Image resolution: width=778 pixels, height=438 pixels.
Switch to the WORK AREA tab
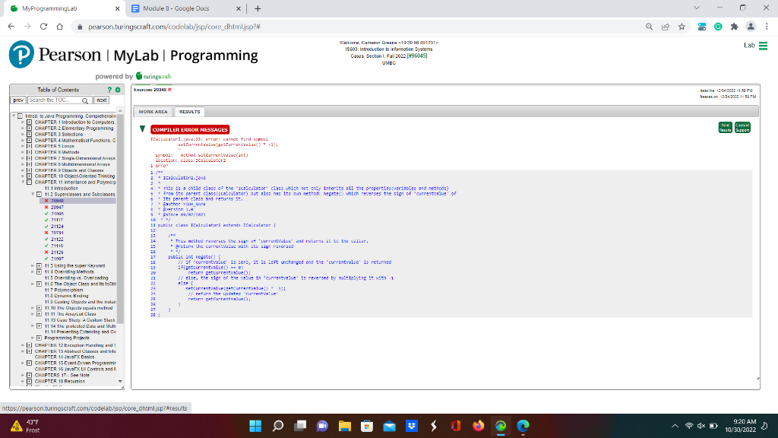point(153,111)
